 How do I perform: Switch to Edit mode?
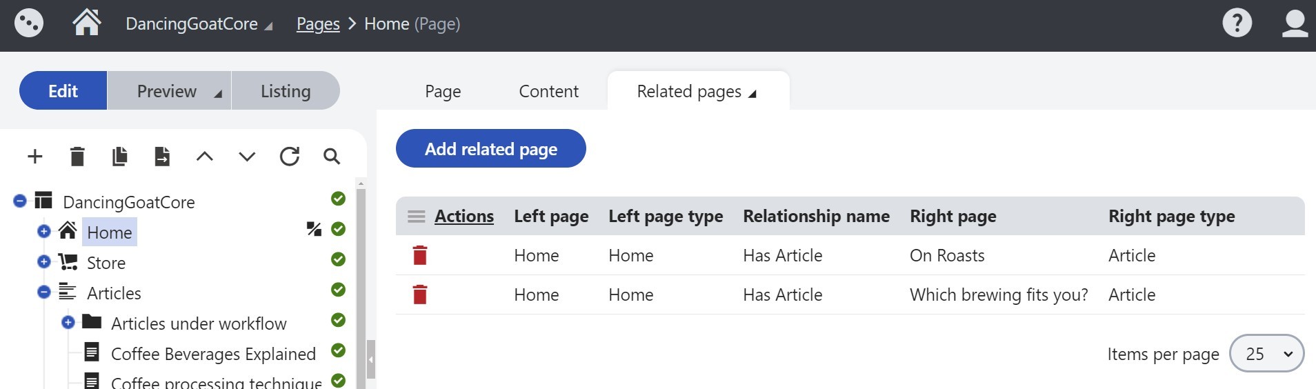click(x=63, y=90)
